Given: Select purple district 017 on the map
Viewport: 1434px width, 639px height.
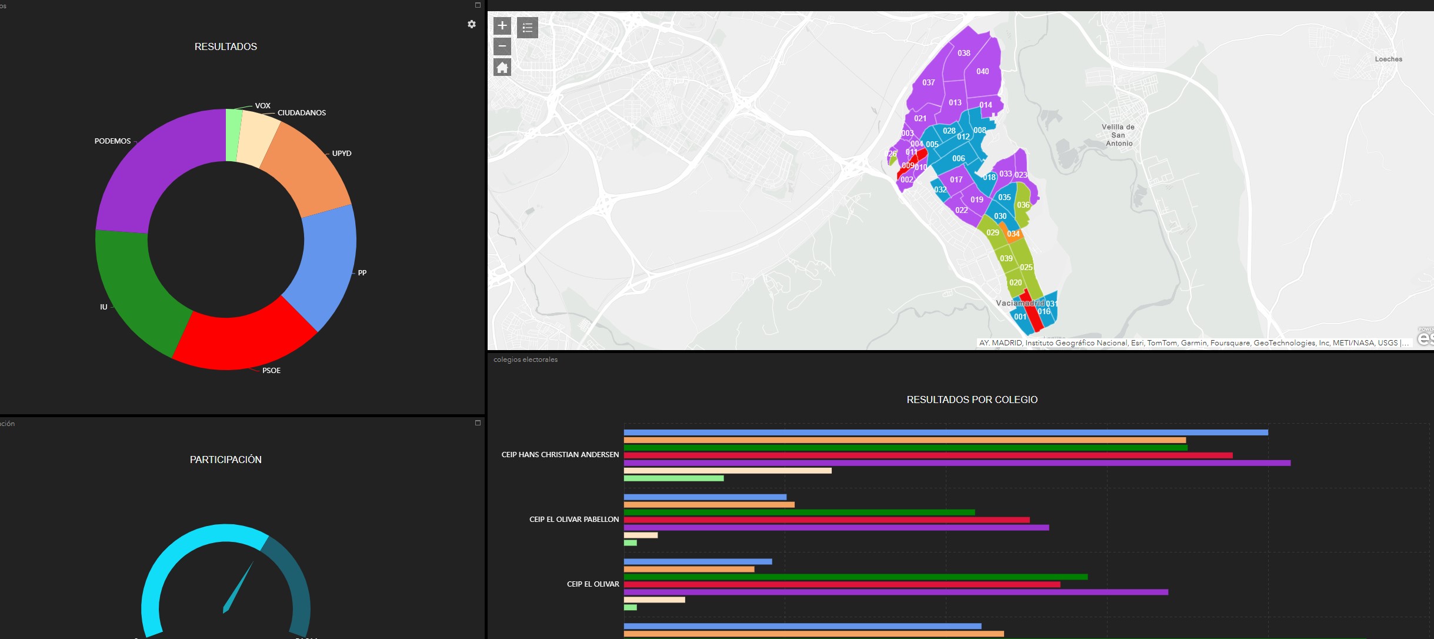Looking at the screenshot, I should pyautogui.click(x=956, y=179).
